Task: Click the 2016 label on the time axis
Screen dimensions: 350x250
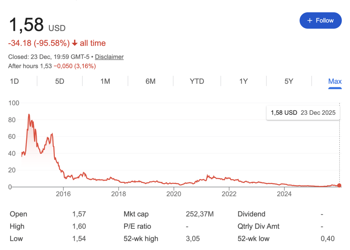Action: (x=63, y=194)
